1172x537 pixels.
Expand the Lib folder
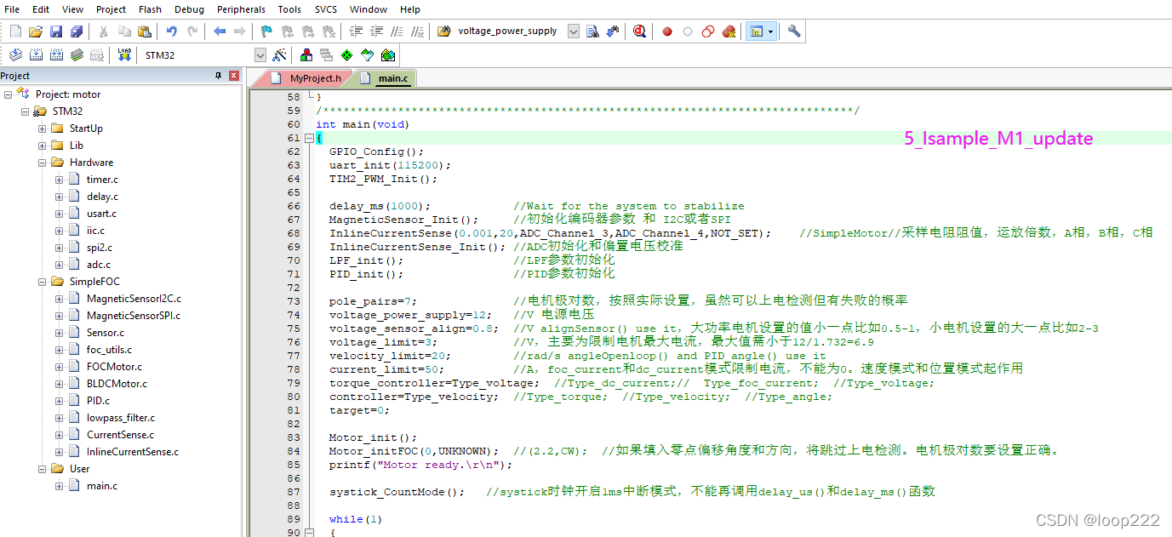(x=43, y=146)
